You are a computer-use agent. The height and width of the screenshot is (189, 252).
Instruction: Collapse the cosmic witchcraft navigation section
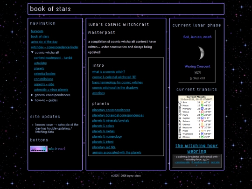coord(45,53)
